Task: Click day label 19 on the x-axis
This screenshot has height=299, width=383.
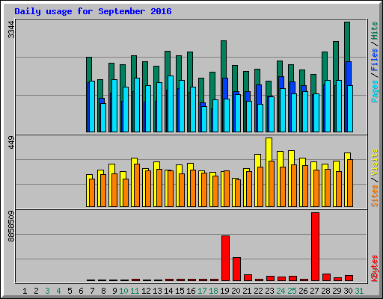Action: click(x=224, y=291)
